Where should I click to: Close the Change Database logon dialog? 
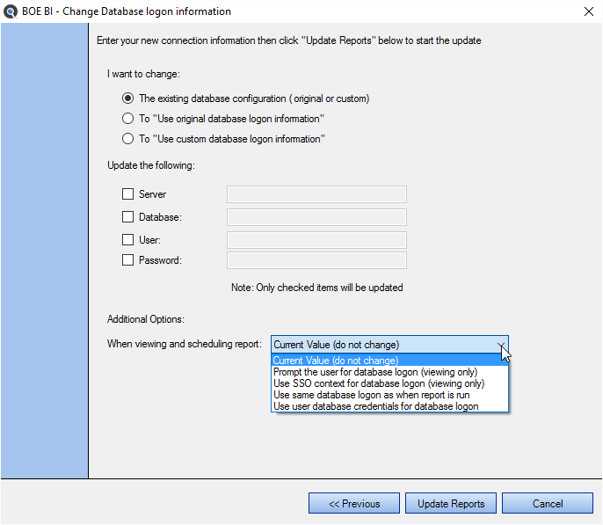pos(588,11)
